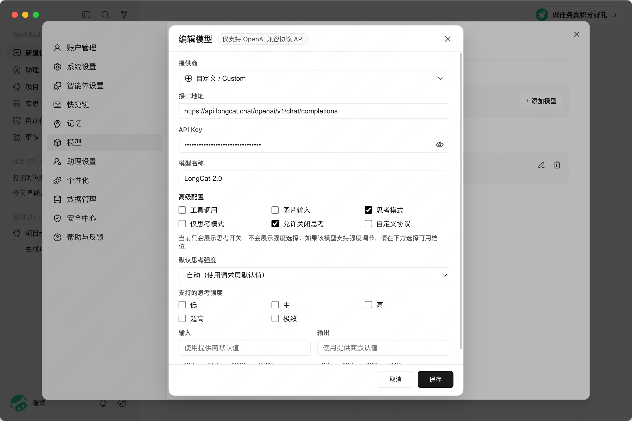This screenshot has width=632, height=421.
Task: Expand the 做任务赢积分好礼 banner chevron
Action: tap(615, 15)
